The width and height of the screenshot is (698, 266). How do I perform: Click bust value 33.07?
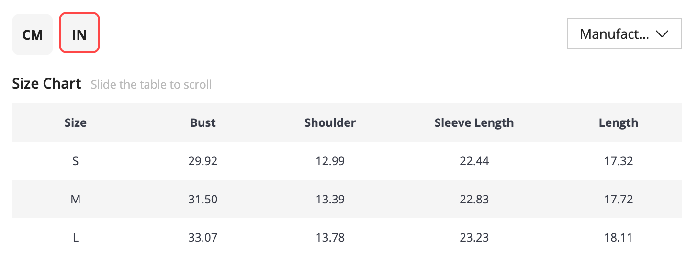203,238
